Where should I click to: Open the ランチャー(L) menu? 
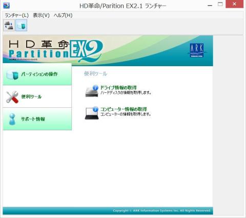coord(16,15)
